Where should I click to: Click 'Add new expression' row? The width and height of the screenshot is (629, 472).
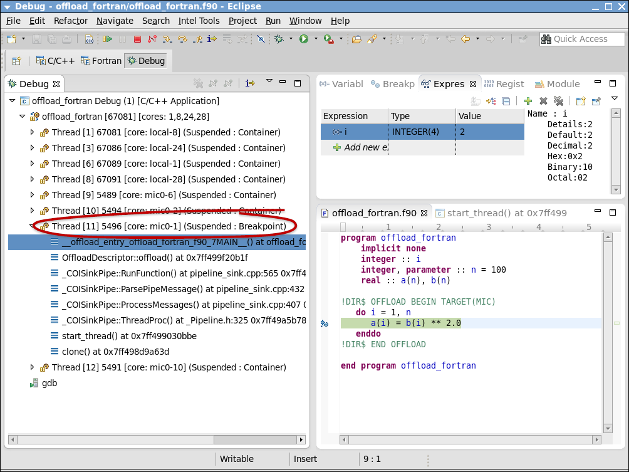click(x=422, y=147)
